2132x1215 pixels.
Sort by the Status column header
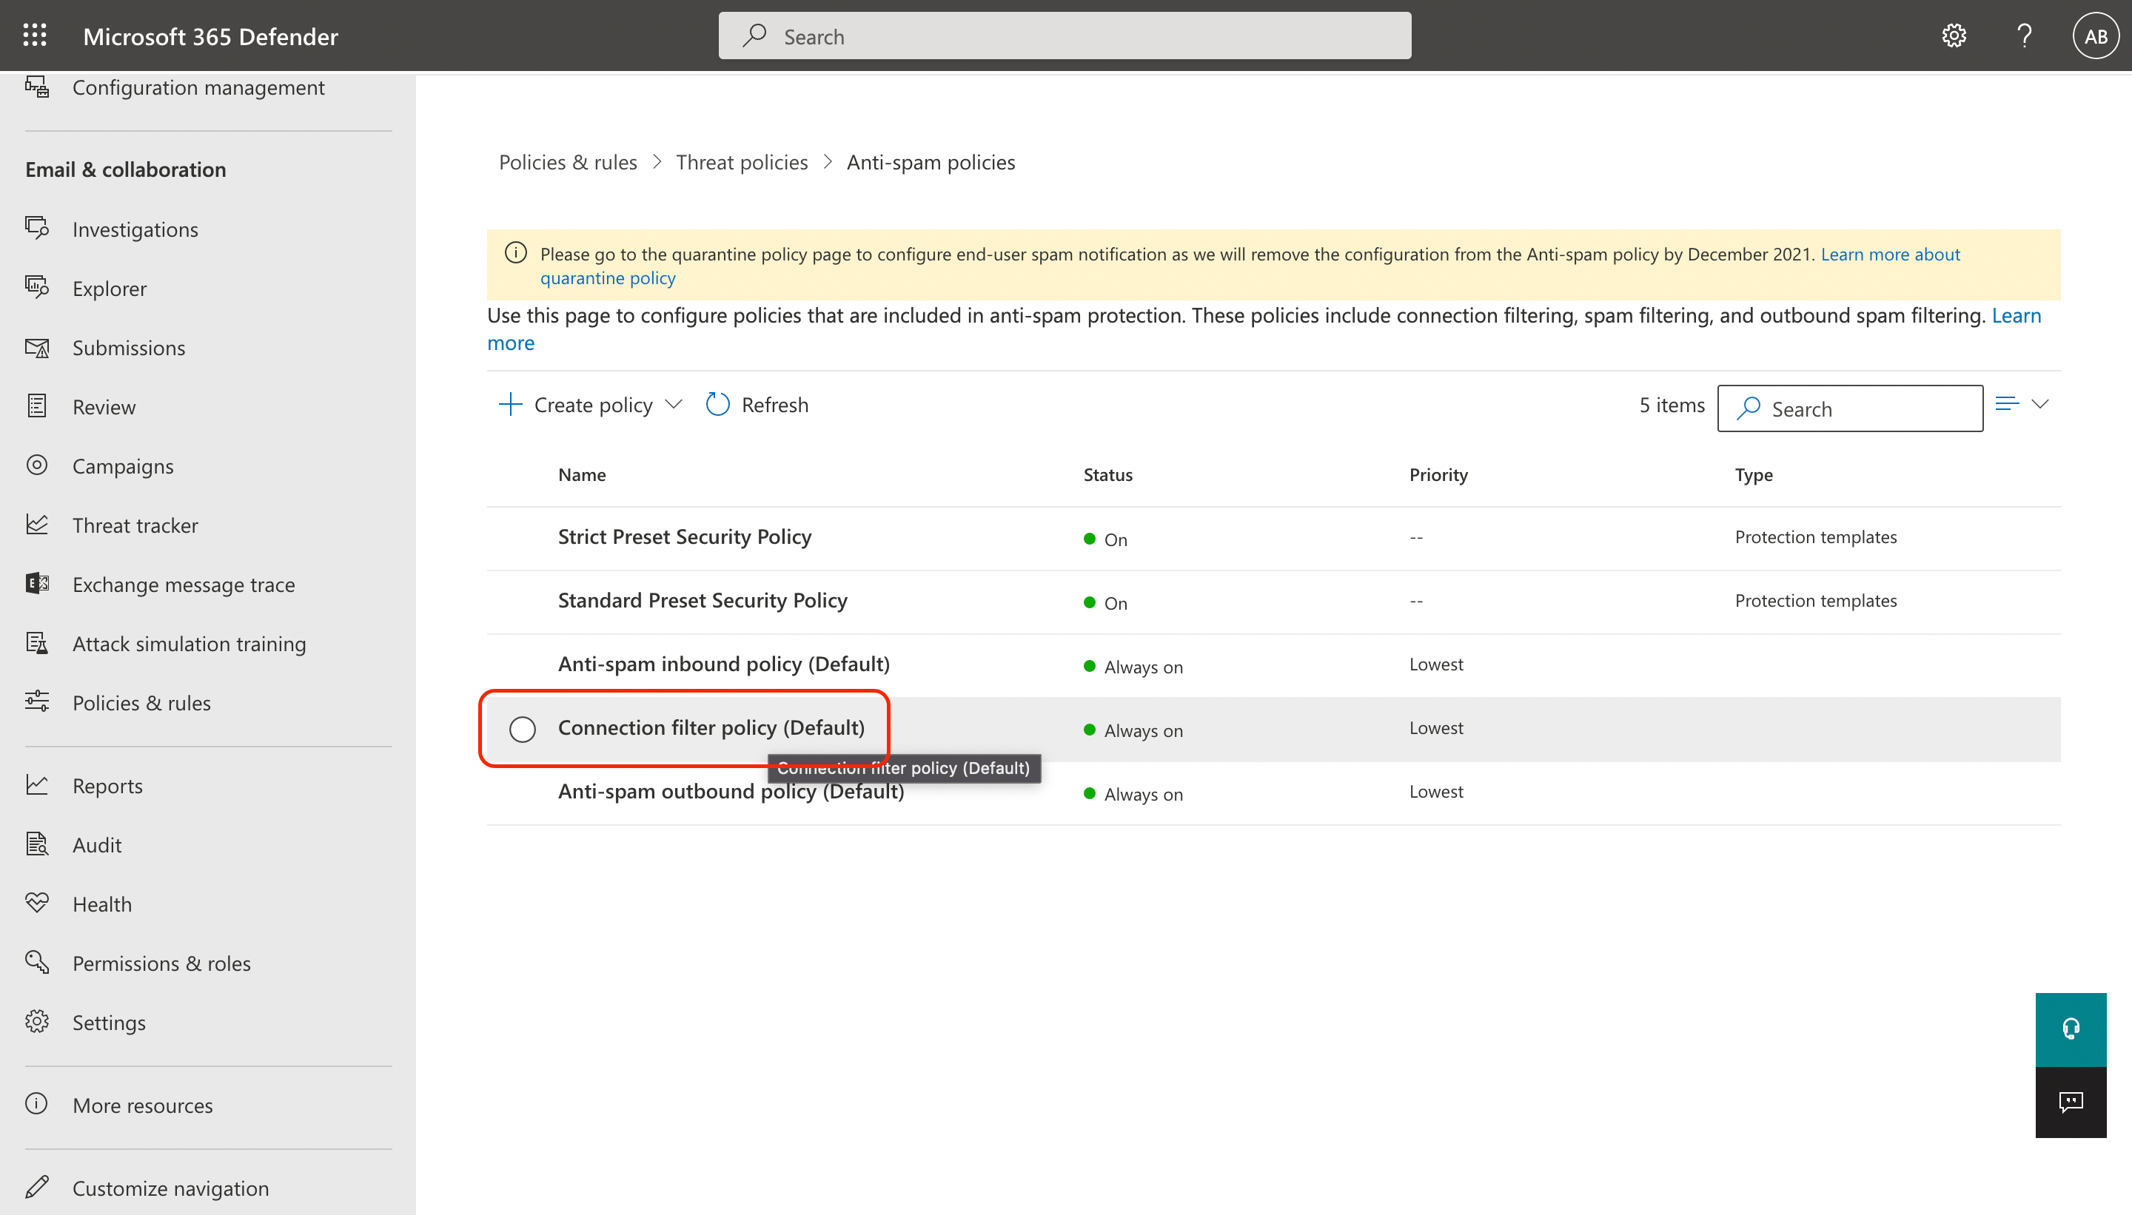point(1107,474)
